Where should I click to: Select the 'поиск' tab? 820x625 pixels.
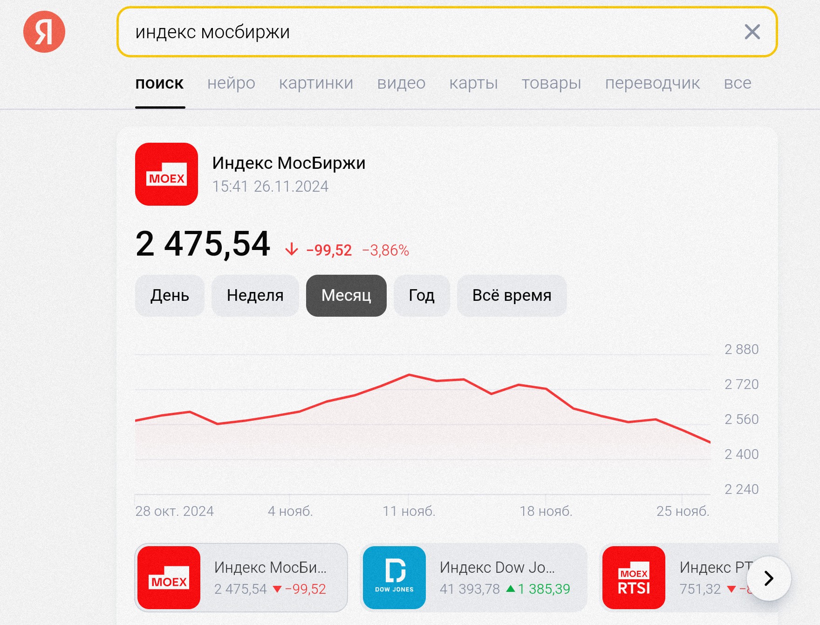point(159,83)
